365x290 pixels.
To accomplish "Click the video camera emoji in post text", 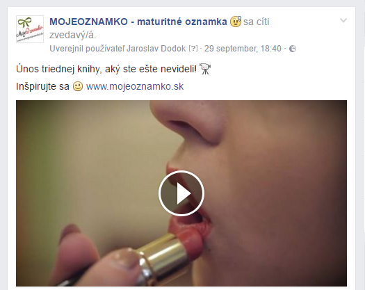I will tap(205, 69).
